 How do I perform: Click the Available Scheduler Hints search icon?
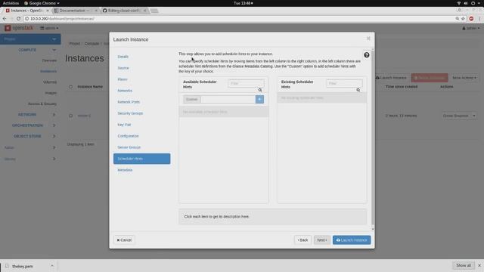(260, 90)
